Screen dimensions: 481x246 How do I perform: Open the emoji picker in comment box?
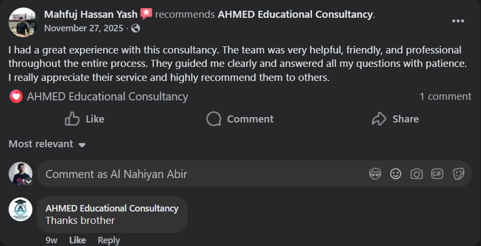[396, 174]
